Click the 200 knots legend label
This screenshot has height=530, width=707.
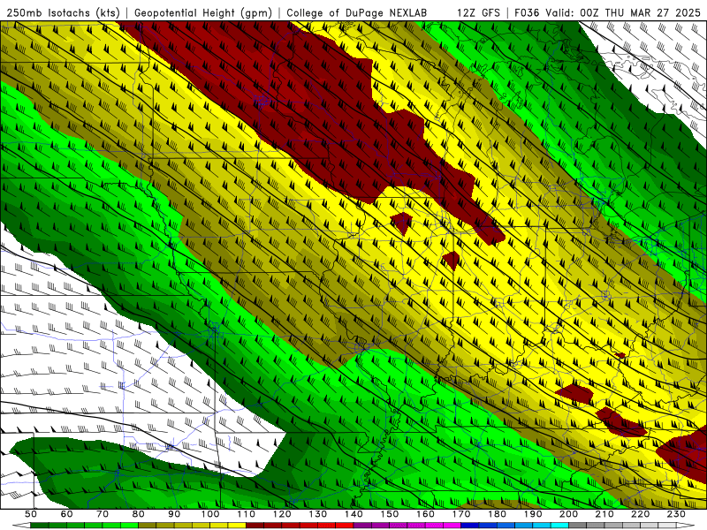[569, 514]
